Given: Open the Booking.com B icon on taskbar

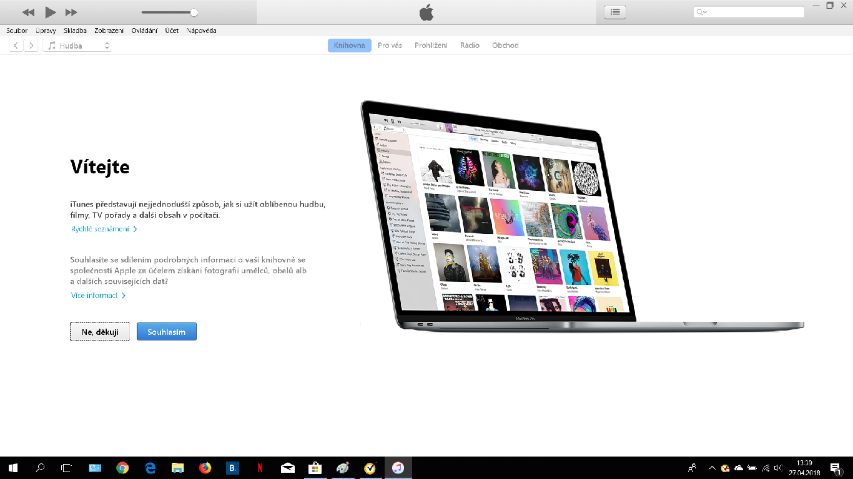Looking at the screenshot, I should 232,468.
